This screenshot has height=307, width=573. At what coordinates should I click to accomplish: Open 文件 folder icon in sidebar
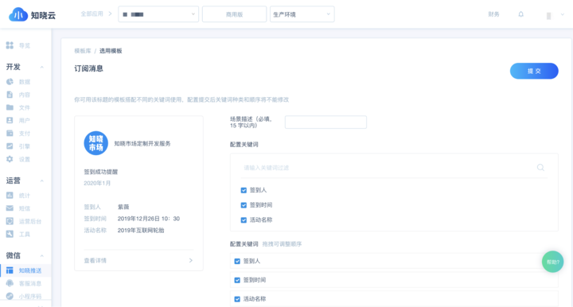10,107
